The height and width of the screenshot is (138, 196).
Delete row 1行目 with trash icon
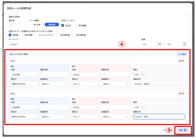click(x=182, y=61)
